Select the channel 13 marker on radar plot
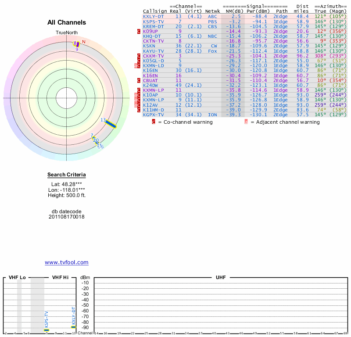This screenshot has width=351, height=337. 110,124
